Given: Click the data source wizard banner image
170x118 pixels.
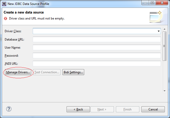Looking at the screenshot, I should [156, 17].
